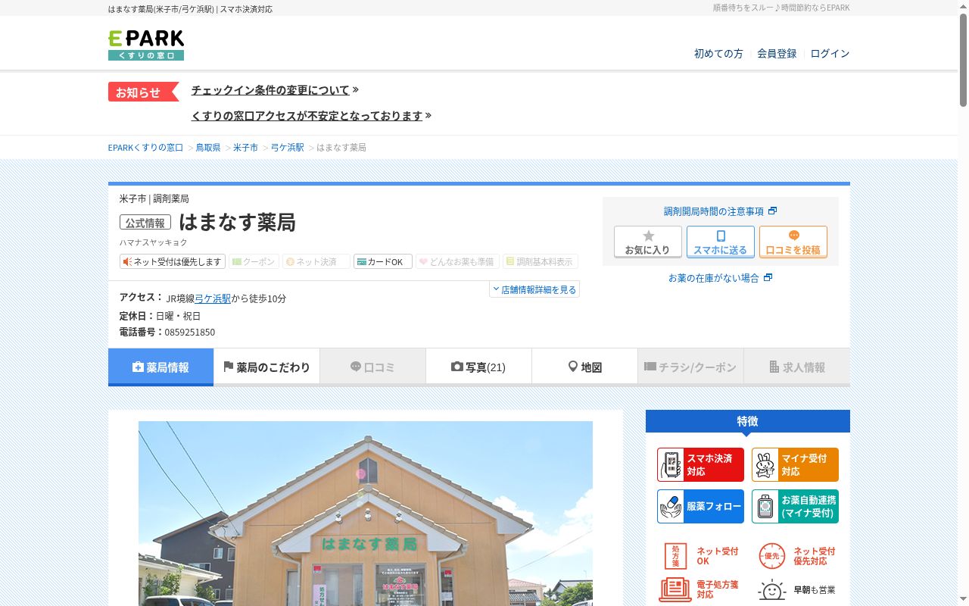
Task: Click the ネット受付は優先します megaphone badge
Action: pyautogui.click(x=173, y=261)
